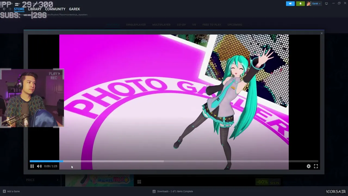Select the CO-OP category tab

(181, 25)
